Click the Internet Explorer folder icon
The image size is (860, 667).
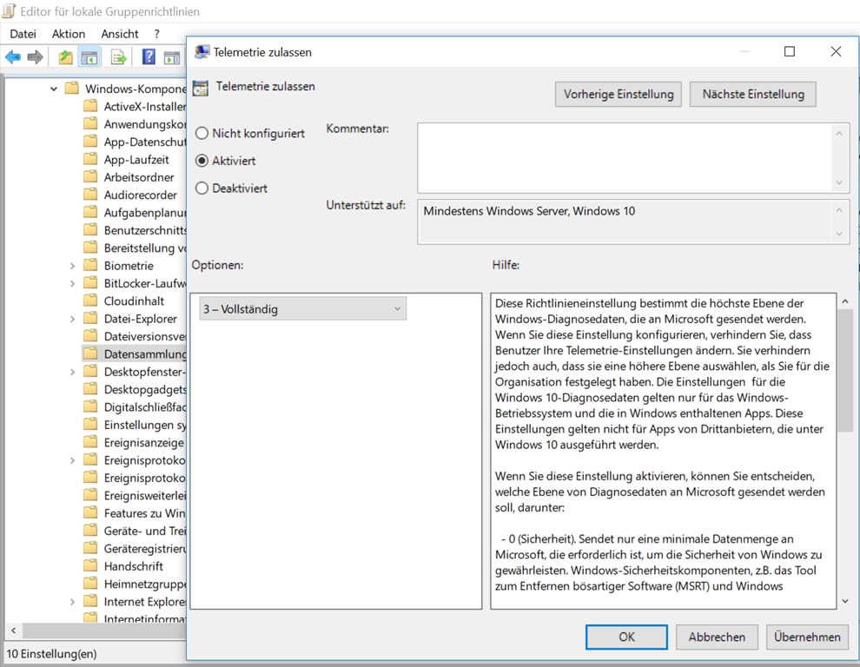pos(90,601)
